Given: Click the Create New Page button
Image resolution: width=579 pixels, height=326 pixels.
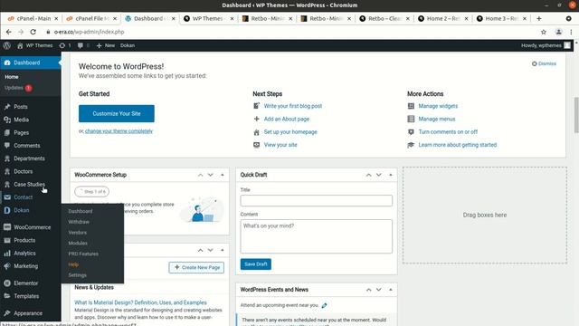Looking at the screenshot, I should point(196,267).
